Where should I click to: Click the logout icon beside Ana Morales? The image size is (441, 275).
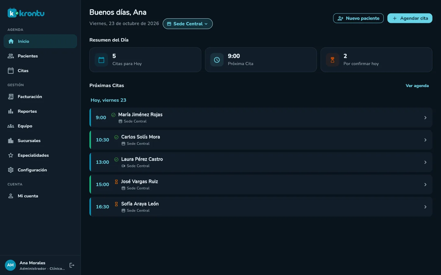click(x=72, y=265)
